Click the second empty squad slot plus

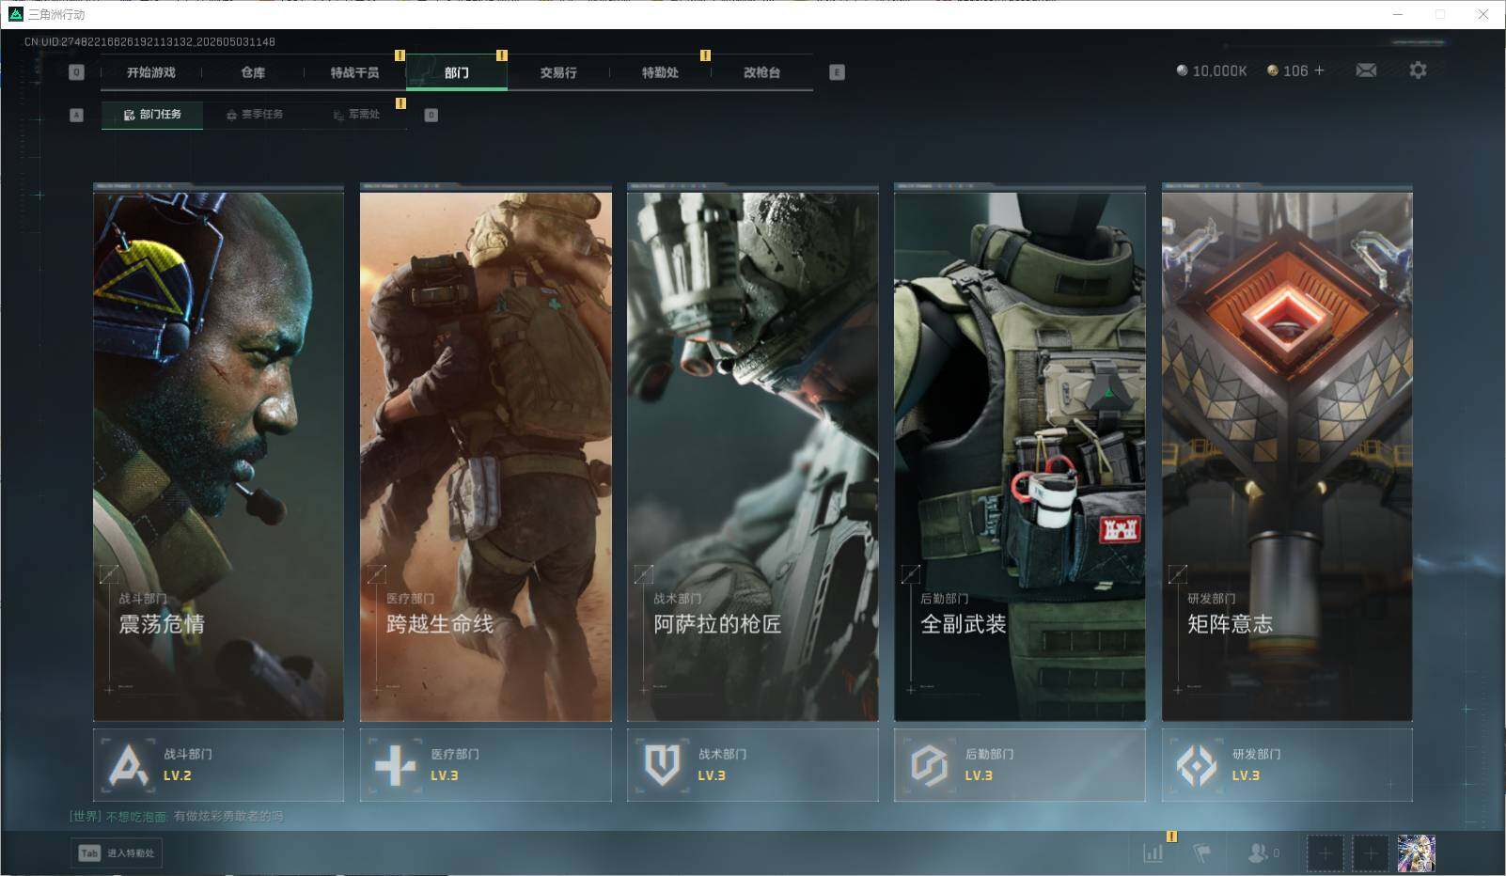[1371, 853]
